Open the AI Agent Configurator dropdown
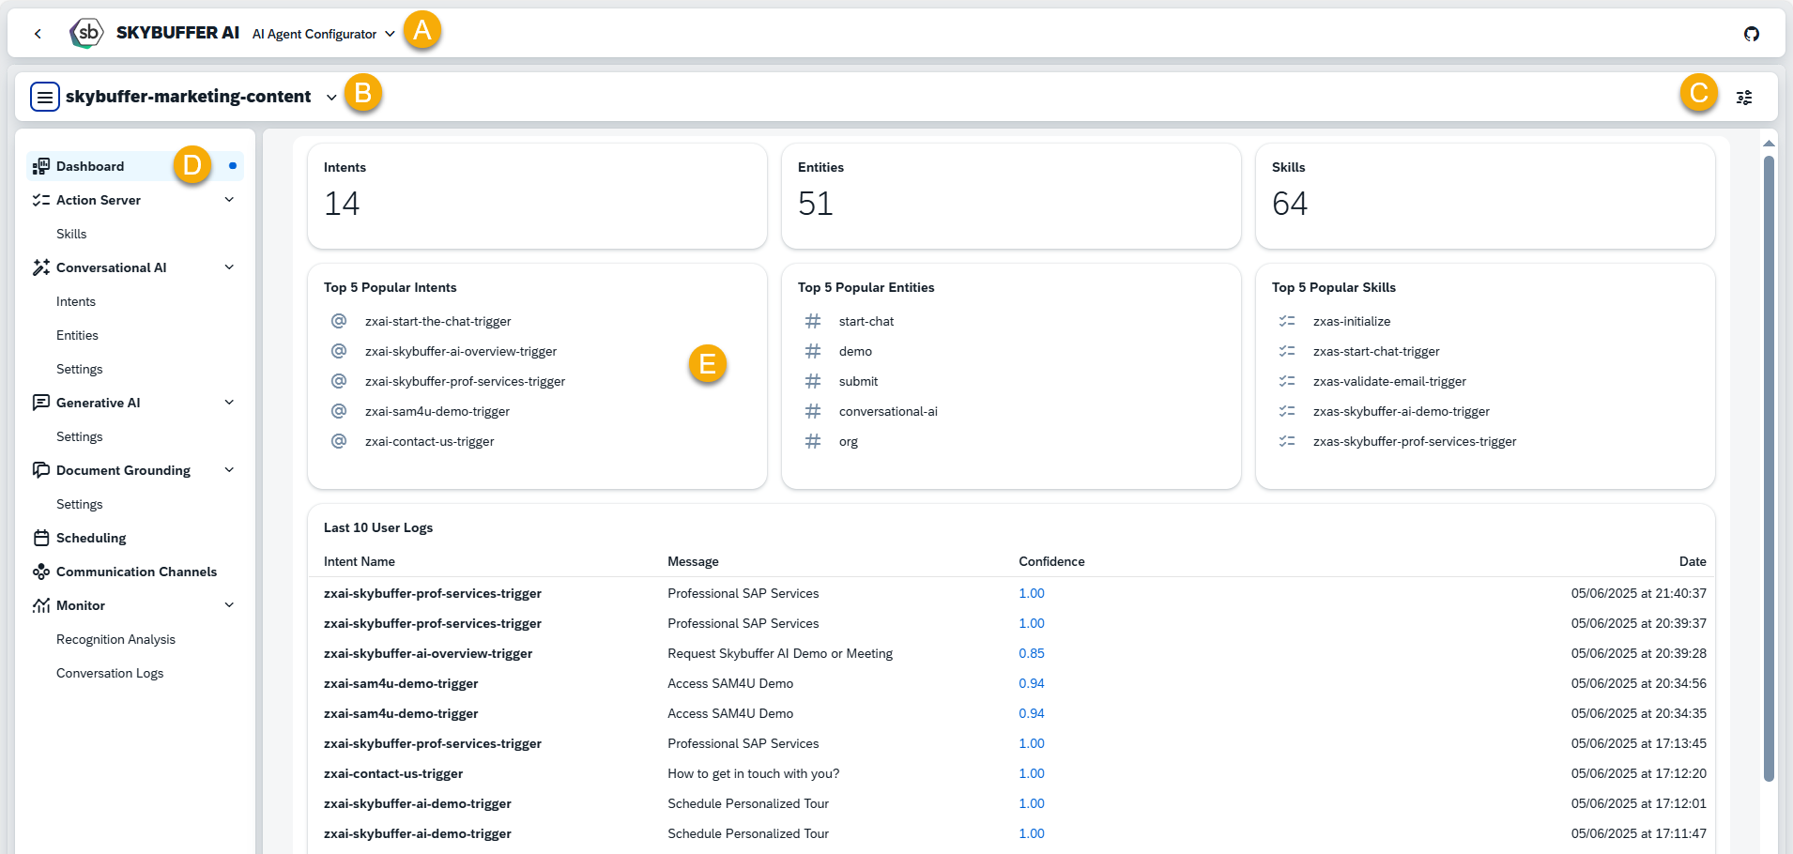Viewport: 1793px width, 854px height. coord(323,34)
